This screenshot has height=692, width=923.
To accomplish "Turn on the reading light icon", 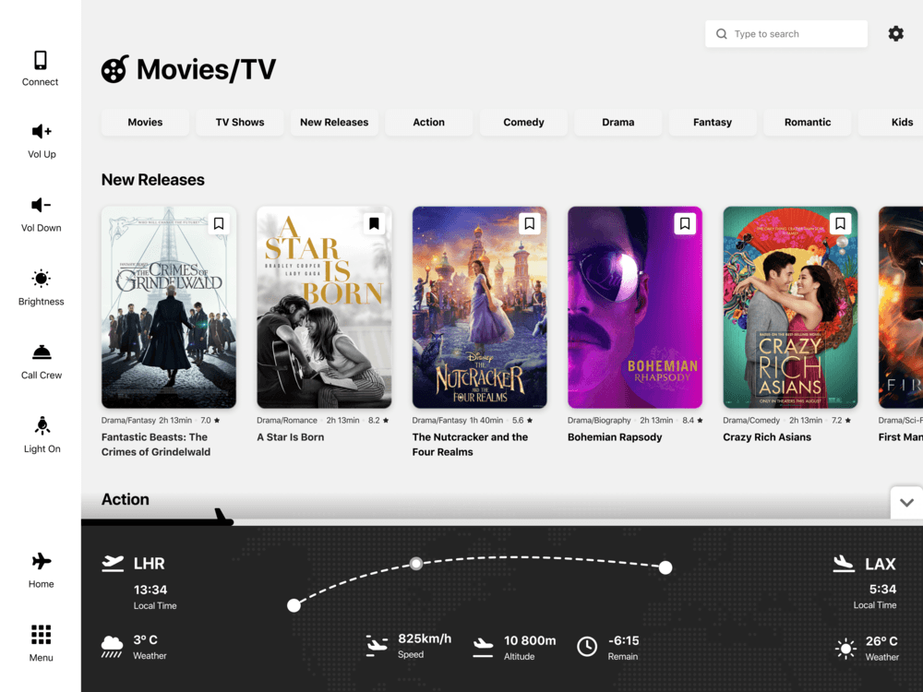I will coord(42,425).
